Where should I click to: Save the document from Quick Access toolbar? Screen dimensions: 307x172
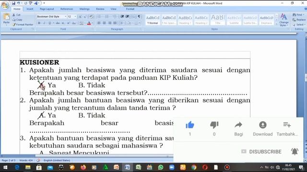(x=13, y=3)
